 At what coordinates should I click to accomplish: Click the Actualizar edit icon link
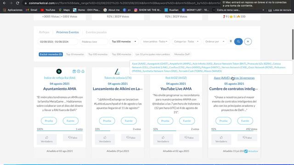[251, 151]
